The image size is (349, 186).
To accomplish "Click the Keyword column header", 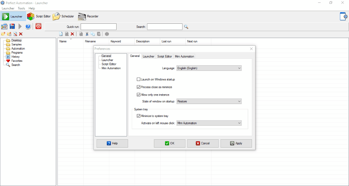I will 122,42.
